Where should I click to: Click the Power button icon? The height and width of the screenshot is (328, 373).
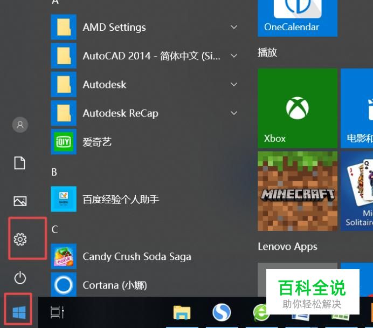20,277
